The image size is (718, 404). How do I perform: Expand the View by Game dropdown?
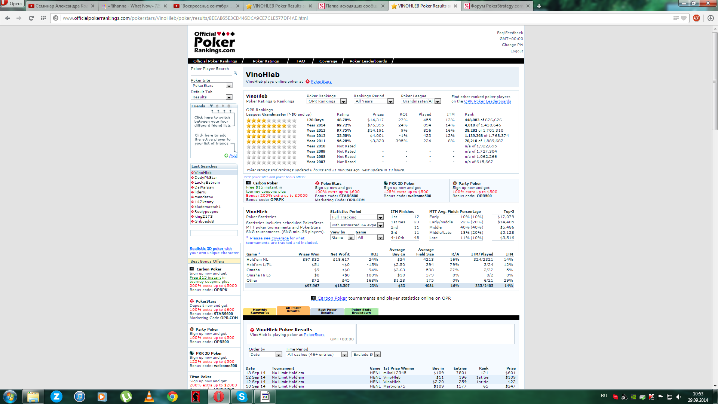click(x=342, y=238)
